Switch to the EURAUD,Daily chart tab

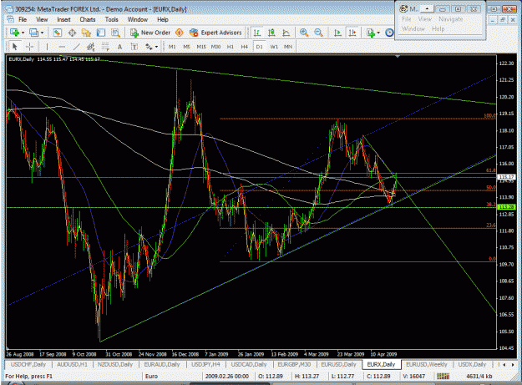pyautogui.click(x=162, y=364)
